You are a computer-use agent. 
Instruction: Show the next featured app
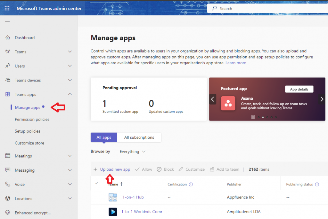[x=322, y=99]
